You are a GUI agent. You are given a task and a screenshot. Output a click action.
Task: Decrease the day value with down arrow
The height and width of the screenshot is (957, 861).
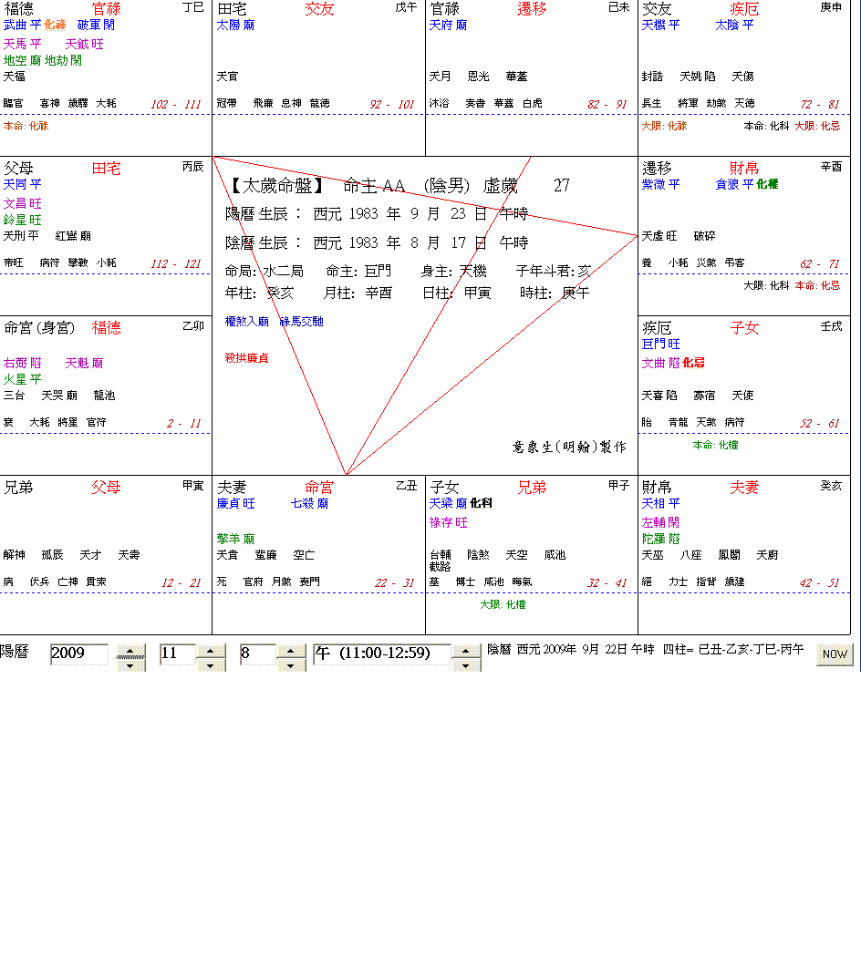(291, 664)
